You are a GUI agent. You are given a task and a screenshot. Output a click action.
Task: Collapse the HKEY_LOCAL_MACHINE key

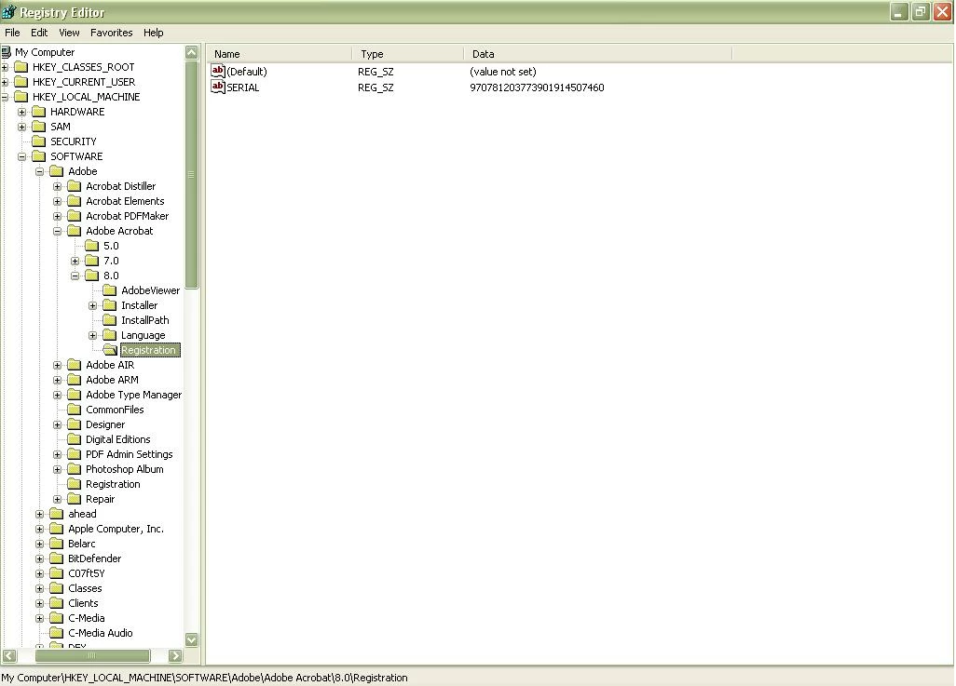tap(5, 97)
